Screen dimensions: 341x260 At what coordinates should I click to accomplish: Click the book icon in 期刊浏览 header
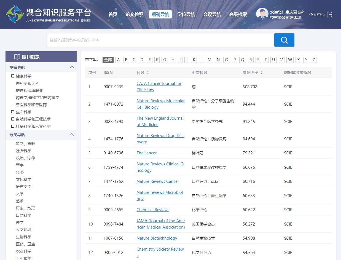(x=17, y=57)
